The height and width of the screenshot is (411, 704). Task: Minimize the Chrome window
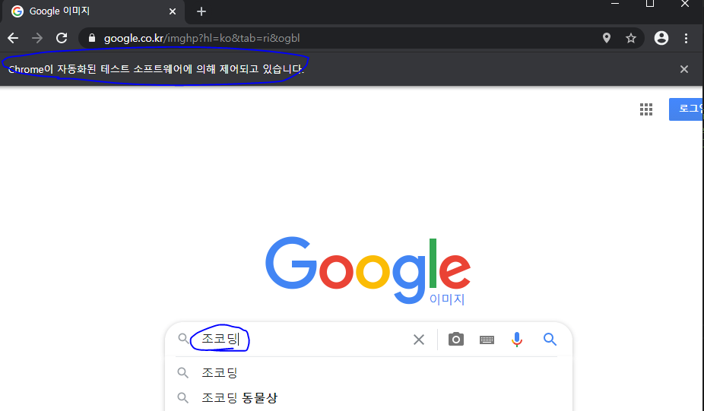615,4
